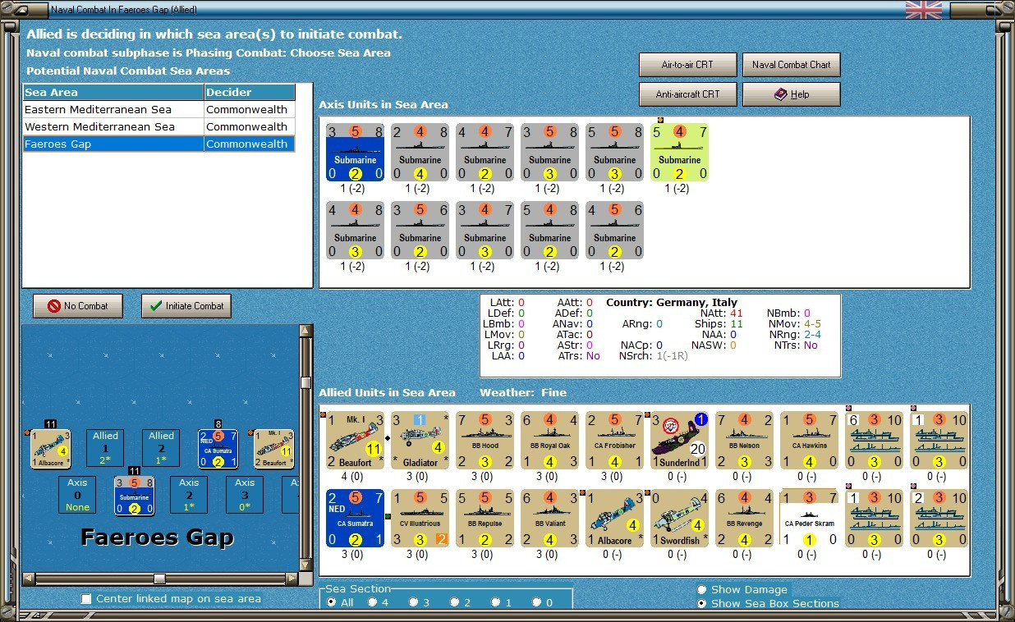1015x622 pixels.
Task: Select sea section 1 radio button
Action: click(496, 602)
